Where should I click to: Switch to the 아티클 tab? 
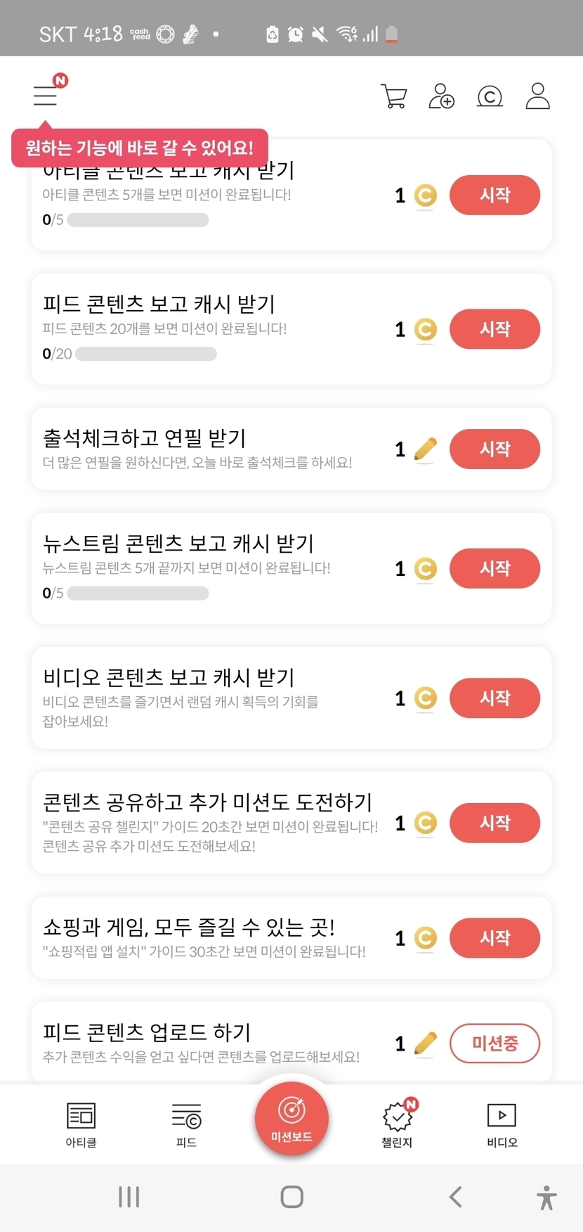pos(81,1124)
